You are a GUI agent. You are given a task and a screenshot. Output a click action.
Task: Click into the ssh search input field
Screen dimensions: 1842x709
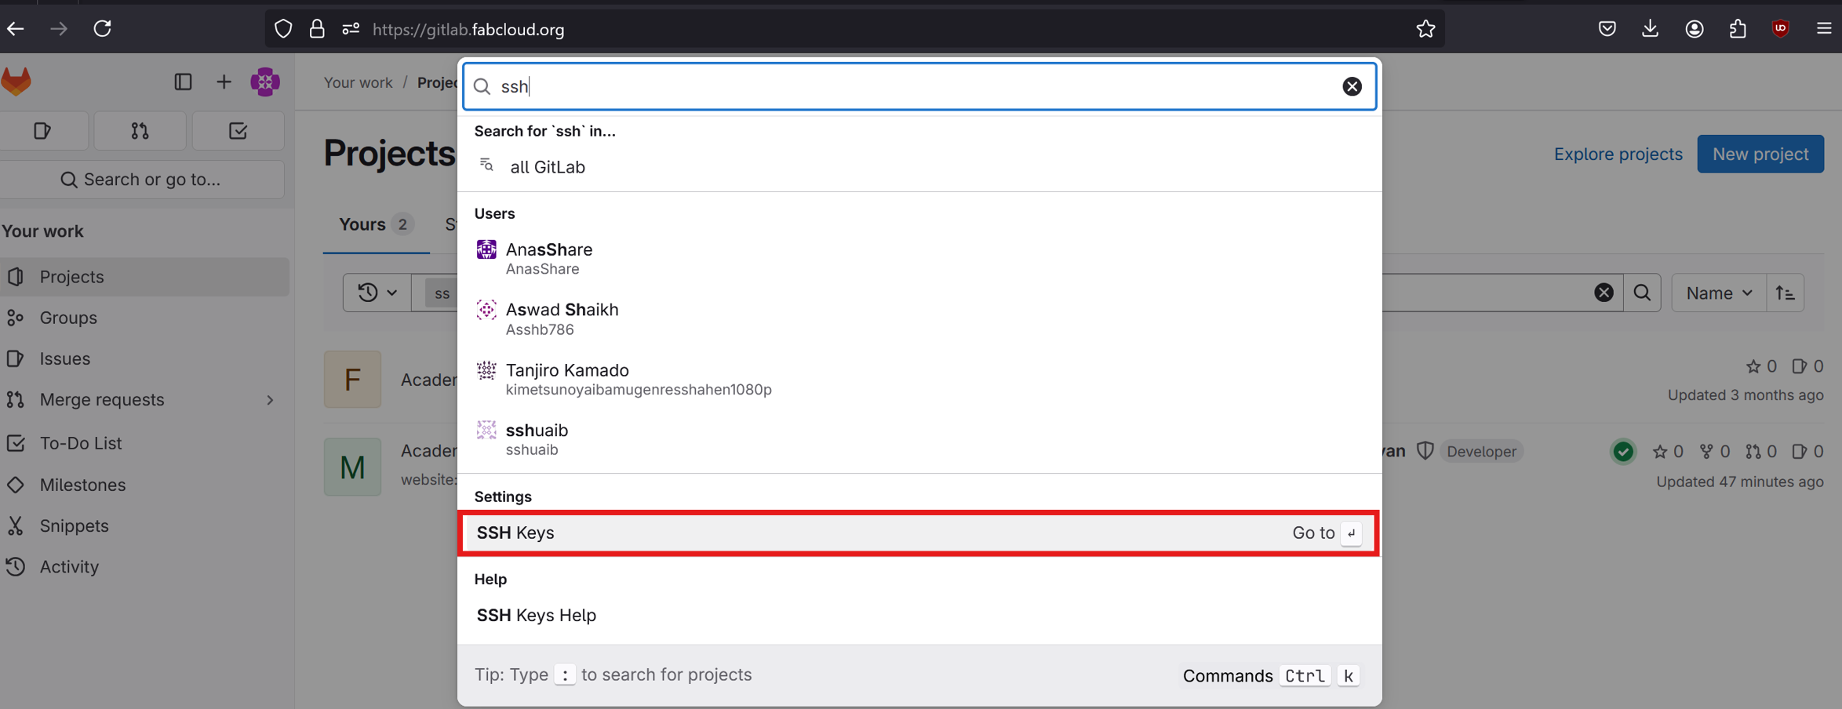918,86
